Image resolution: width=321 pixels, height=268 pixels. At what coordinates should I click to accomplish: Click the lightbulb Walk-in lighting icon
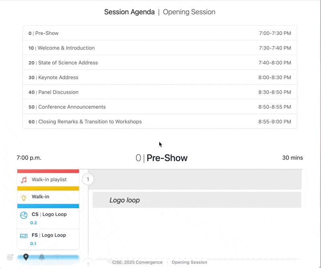pos(24,197)
